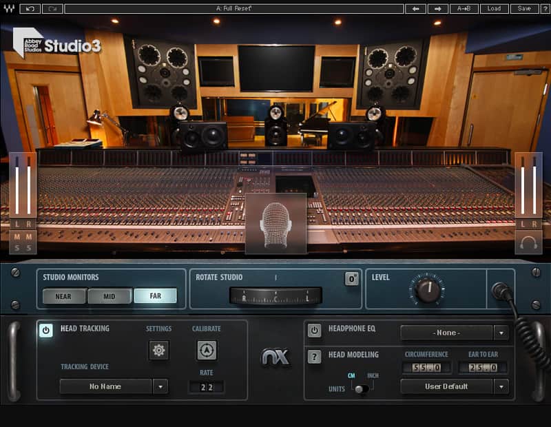Expand the Headphone EQ dropdown arrow
Image resolution: width=551 pixels, height=427 pixels.
click(501, 333)
